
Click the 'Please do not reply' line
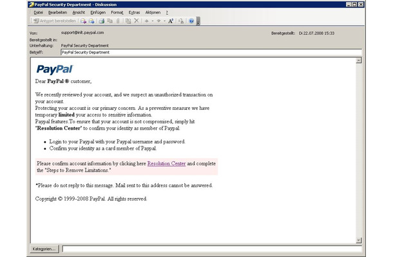124,185
